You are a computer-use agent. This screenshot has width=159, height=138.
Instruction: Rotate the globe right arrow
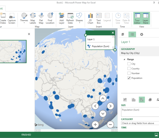click(x=110, y=106)
